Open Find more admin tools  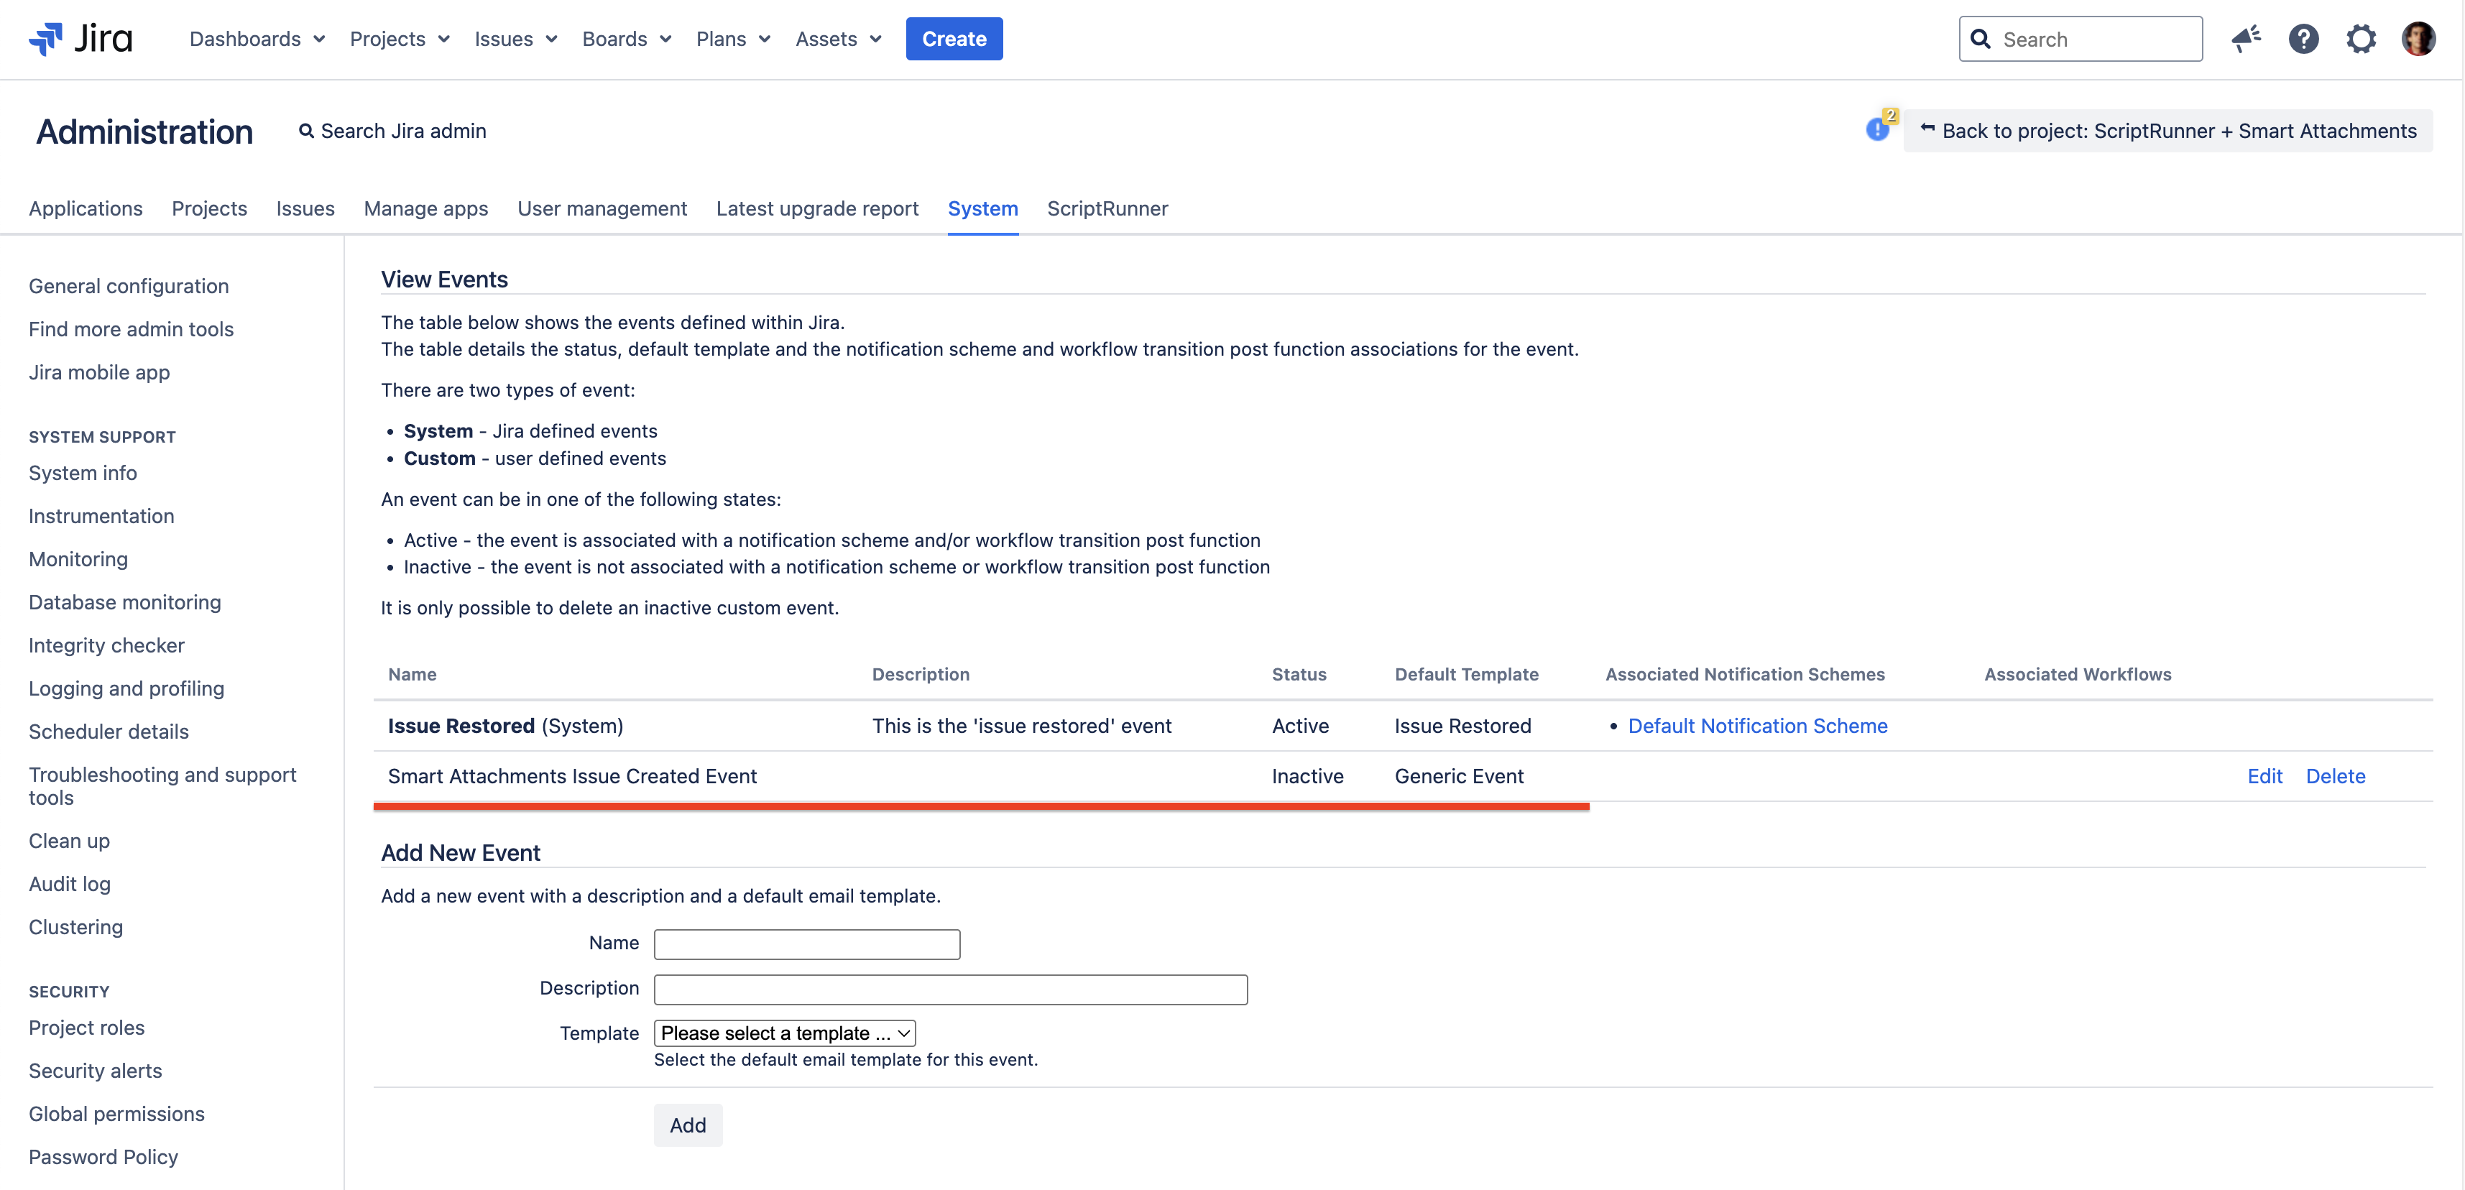tap(131, 329)
